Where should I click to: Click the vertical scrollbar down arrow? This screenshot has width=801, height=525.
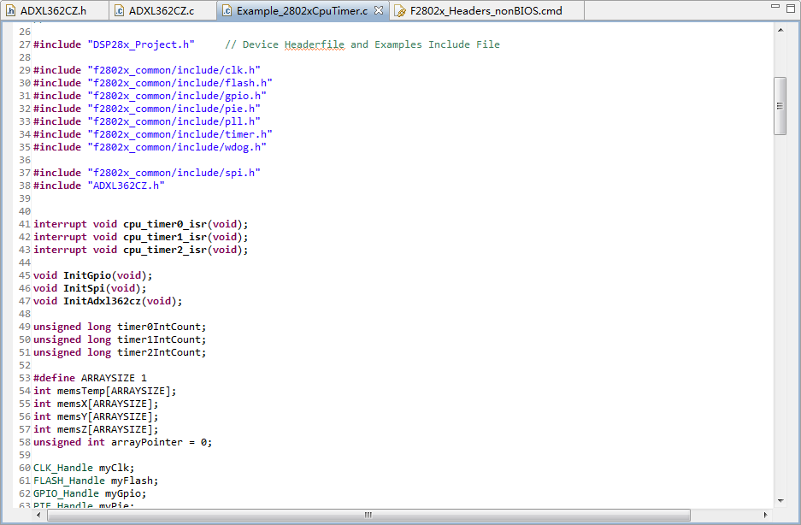[780, 500]
